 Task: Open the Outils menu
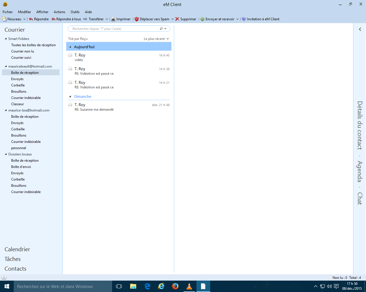point(75,12)
